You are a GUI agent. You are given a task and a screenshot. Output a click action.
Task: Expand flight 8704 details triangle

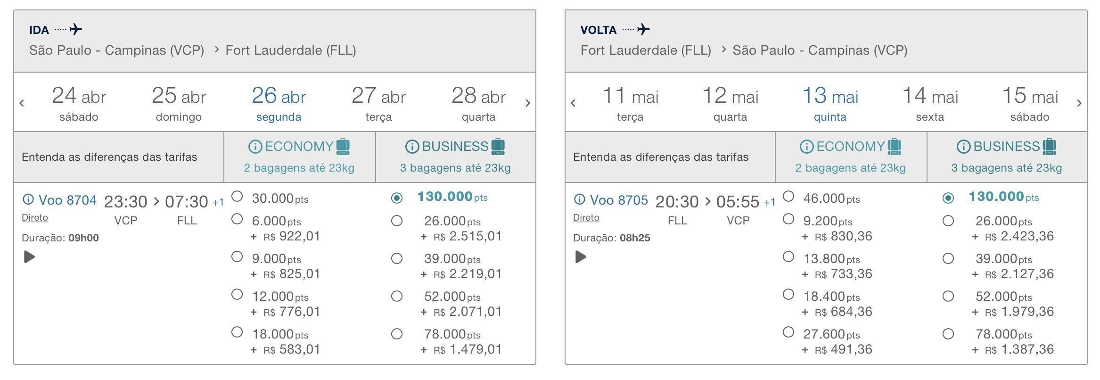(29, 257)
